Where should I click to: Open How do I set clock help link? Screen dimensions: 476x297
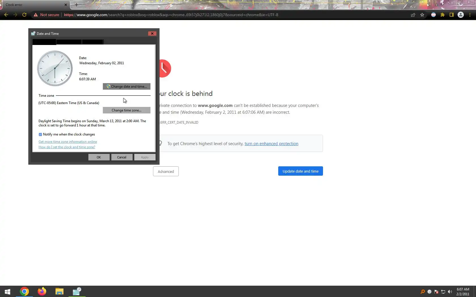pyautogui.click(x=67, y=147)
